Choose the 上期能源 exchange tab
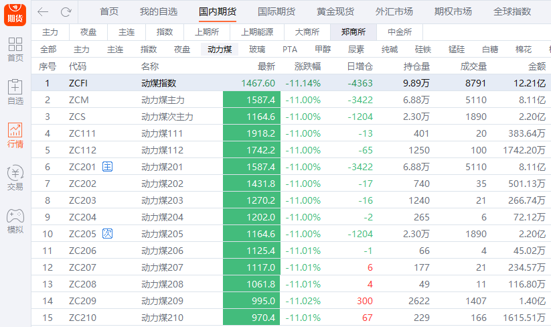 click(257, 32)
